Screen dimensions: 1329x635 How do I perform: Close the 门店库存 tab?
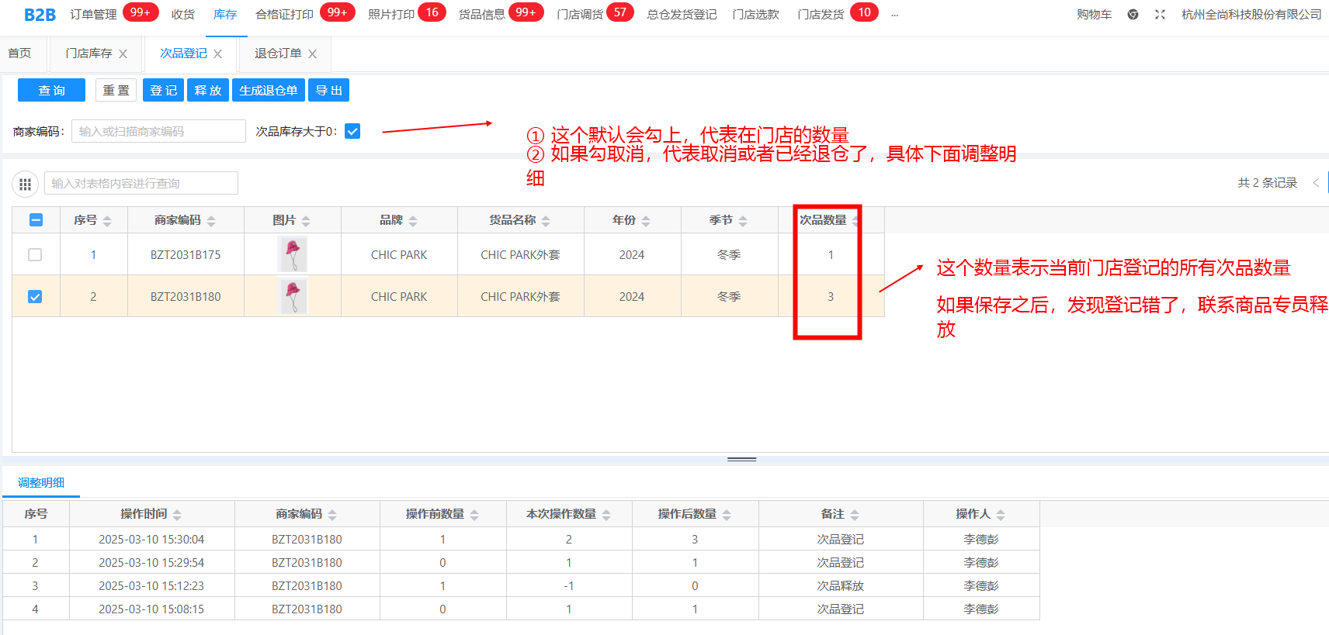(123, 53)
